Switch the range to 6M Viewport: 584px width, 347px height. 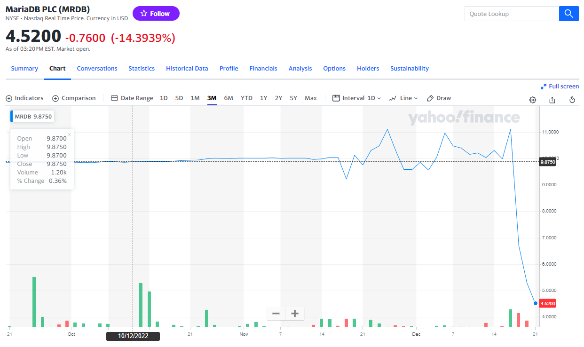pyautogui.click(x=229, y=98)
